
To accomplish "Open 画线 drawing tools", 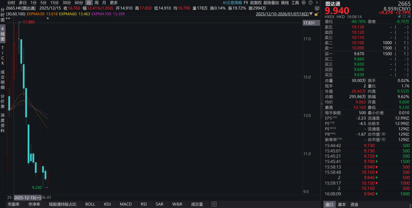I will pyautogui.click(x=285, y=3).
